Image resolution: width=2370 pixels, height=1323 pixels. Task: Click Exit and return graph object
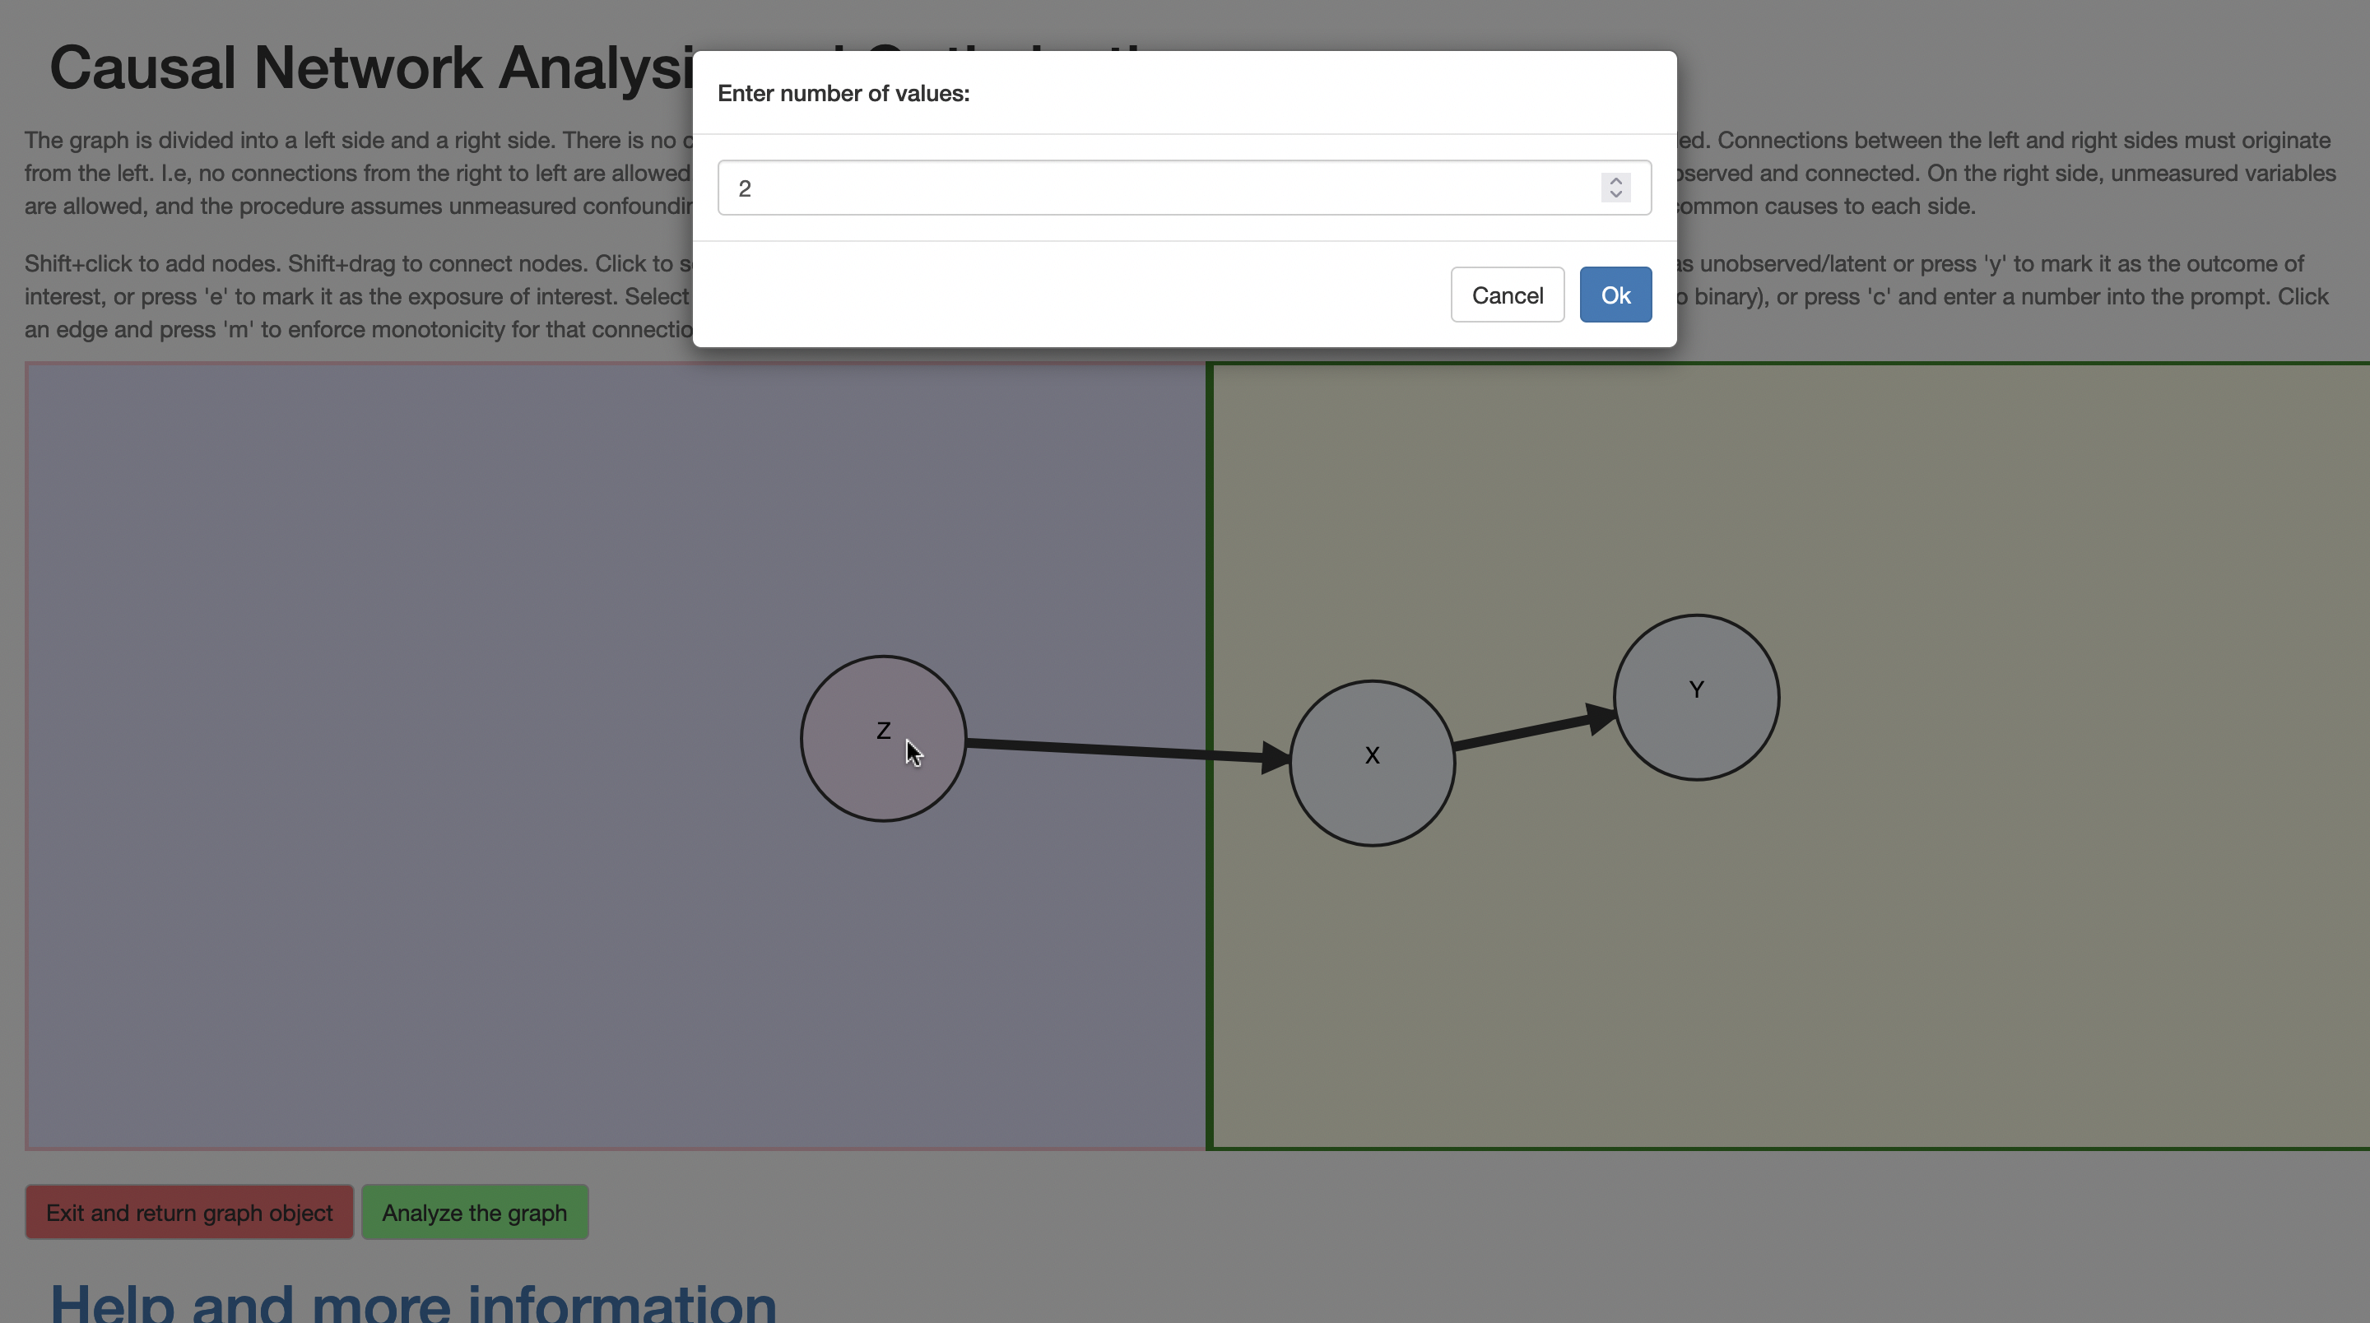(189, 1212)
